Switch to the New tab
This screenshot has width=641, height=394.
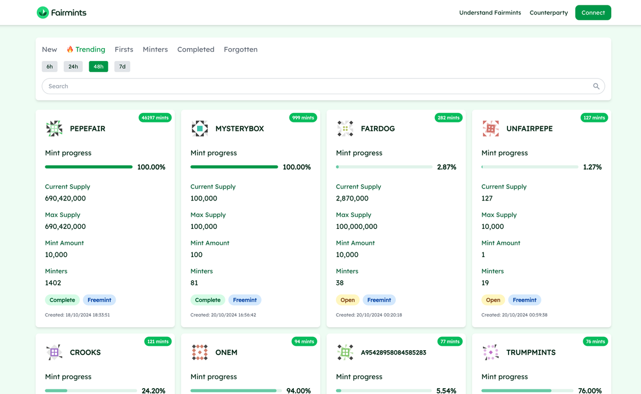coord(49,49)
